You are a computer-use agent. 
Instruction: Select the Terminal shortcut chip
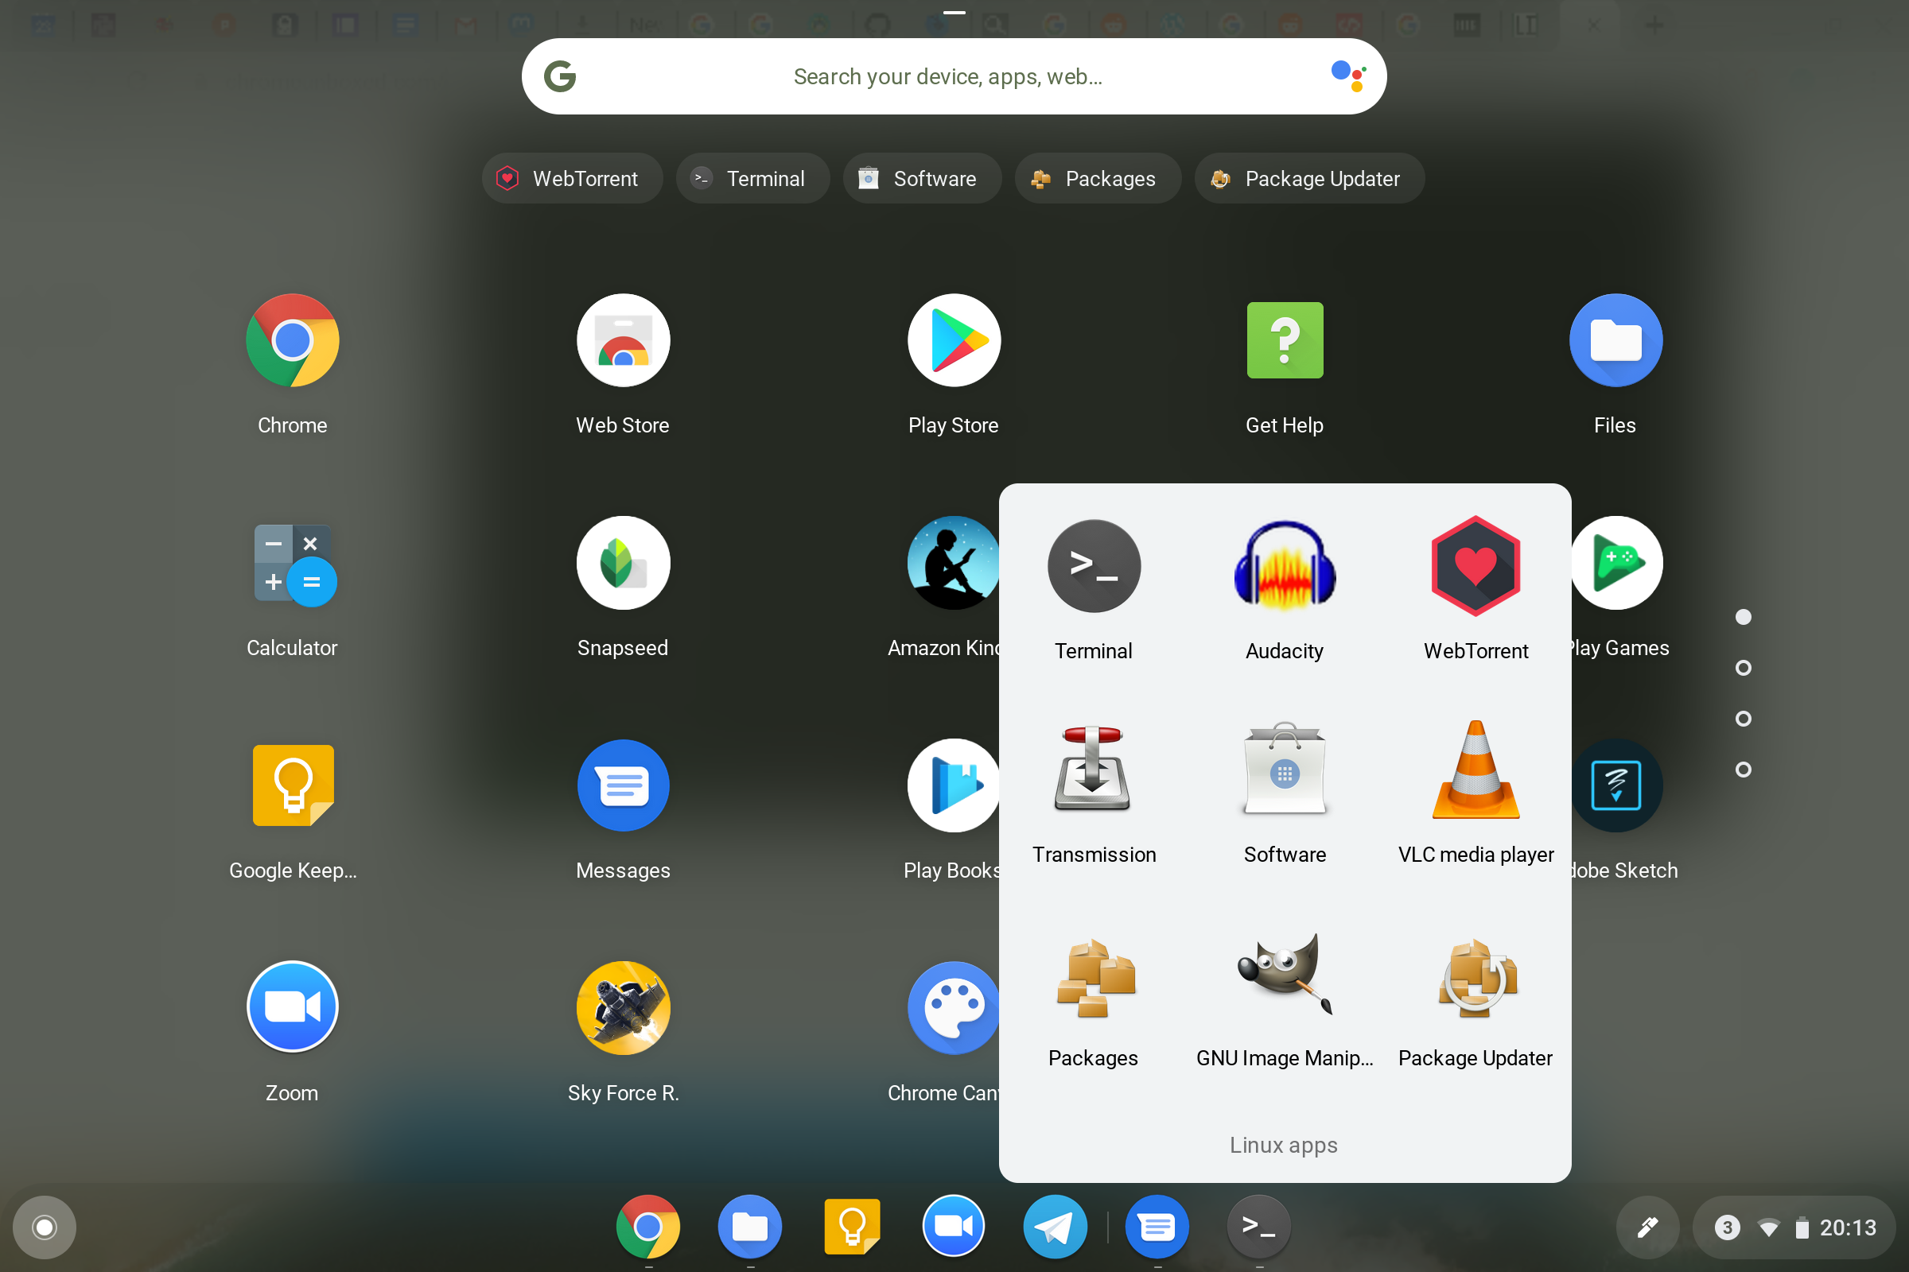748,177
